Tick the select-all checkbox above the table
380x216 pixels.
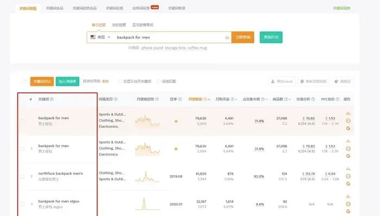click(x=24, y=81)
